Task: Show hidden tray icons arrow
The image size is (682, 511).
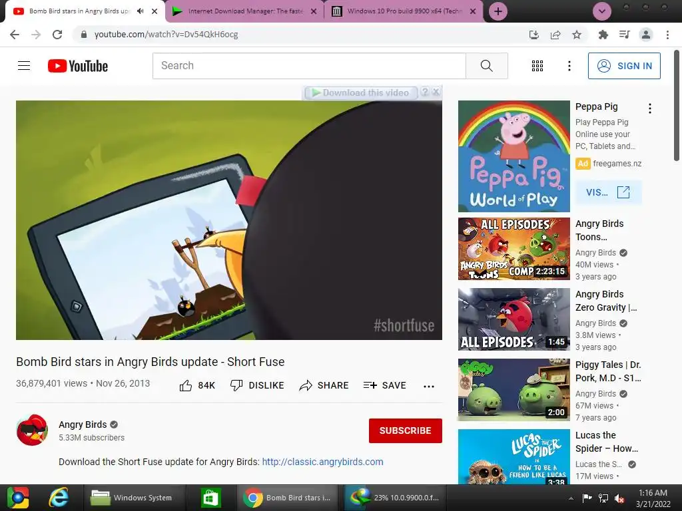Action: click(x=571, y=498)
